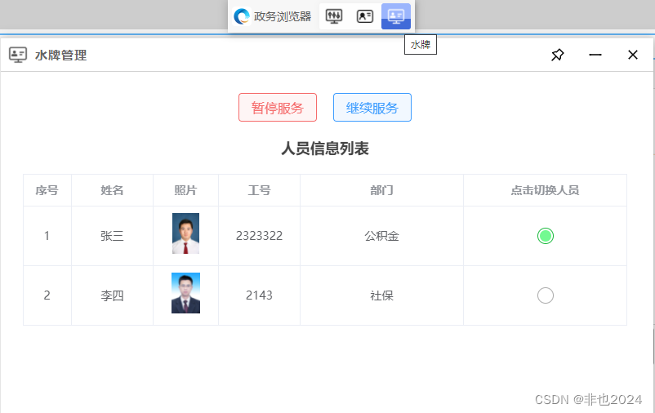Open the 政务浏览器 browser icon

click(x=242, y=16)
